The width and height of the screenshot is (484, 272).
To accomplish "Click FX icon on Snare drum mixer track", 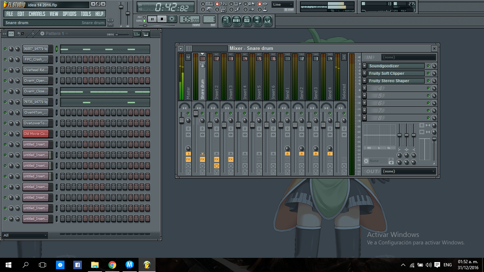I will 202,159.
